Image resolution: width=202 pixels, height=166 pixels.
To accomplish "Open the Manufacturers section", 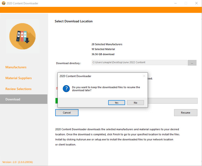I will tap(16, 67).
